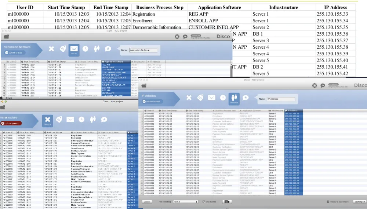Choose Timestamp clock icon in IP Address window
The height and width of the screenshot is (209, 367).
click(x=223, y=98)
